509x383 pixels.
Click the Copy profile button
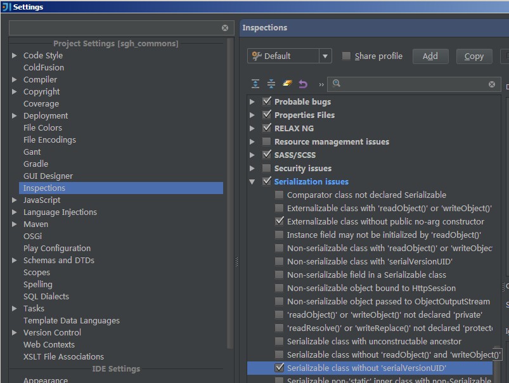pyautogui.click(x=474, y=56)
